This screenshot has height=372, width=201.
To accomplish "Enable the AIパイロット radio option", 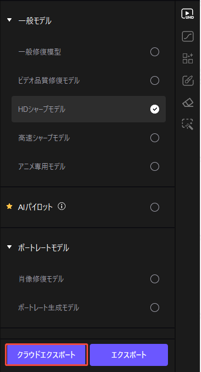I will [155, 207].
